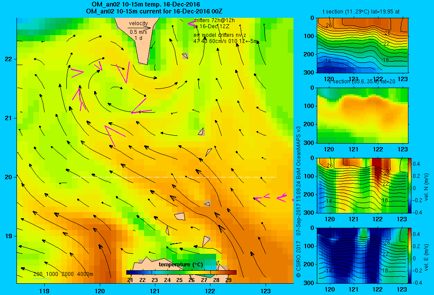Click longitude '120' under the vel. E section
The height and width of the screenshot is (295, 434).
(329, 289)
